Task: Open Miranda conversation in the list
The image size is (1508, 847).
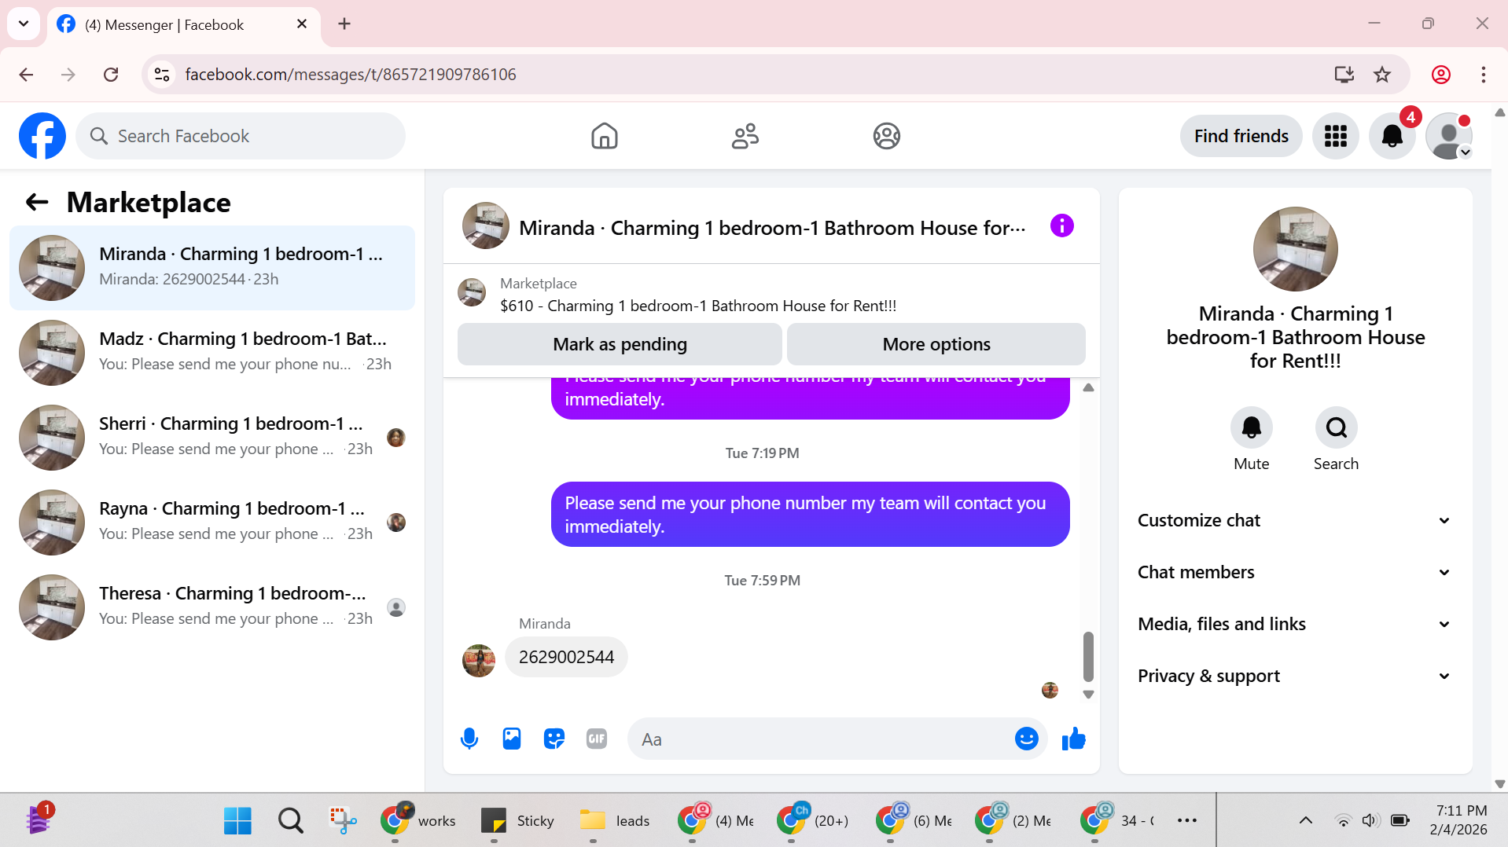Action: point(212,267)
